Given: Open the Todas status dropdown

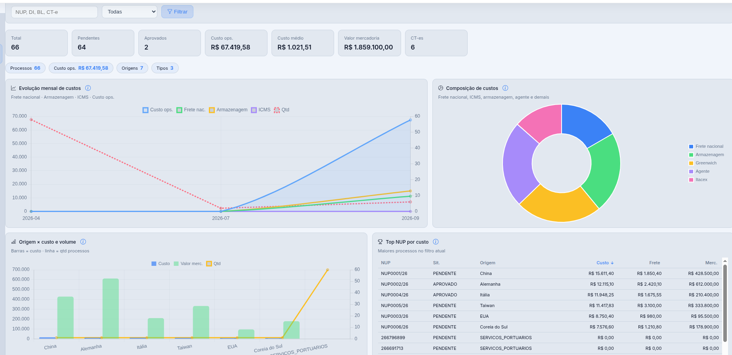Looking at the screenshot, I should point(130,12).
